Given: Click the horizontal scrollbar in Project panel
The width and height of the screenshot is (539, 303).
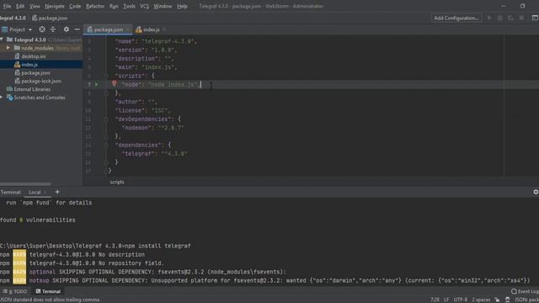Looking at the screenshot, I should click(25, 184).
